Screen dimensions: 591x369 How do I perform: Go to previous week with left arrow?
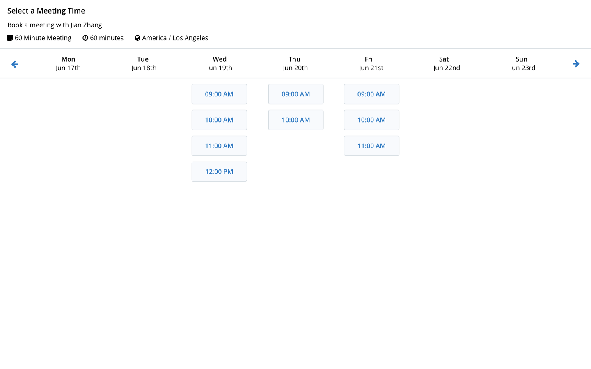(15, 64)
